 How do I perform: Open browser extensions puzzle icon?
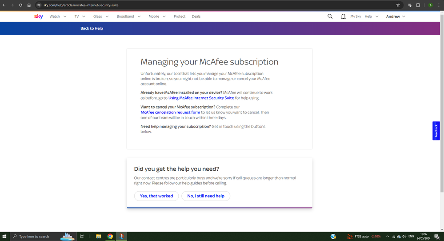(x=418, y=5)
